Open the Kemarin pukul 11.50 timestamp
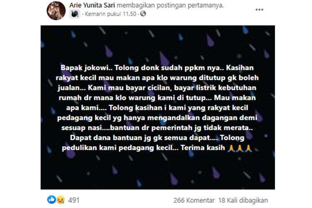This screenshot has height=208, width=312. [110, 14]
